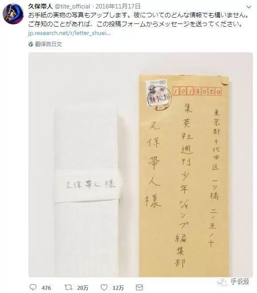257x293 pixels.
Task: Click the retweet arrows icon
Action: (68, 287)
